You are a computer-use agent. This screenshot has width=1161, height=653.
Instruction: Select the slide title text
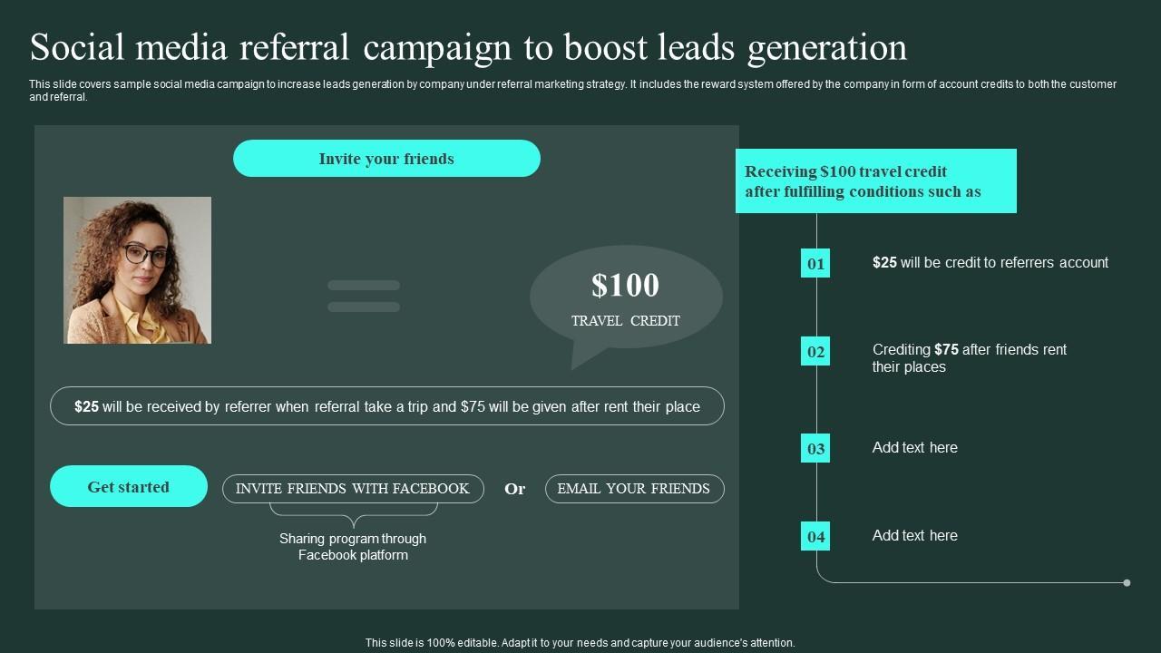468,47
